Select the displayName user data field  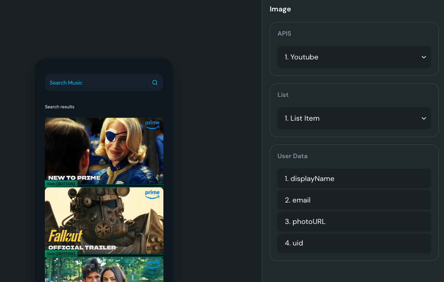click(x=354, y=178)
